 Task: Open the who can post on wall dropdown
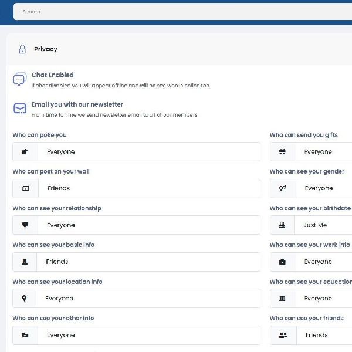[x=148, y=188]
